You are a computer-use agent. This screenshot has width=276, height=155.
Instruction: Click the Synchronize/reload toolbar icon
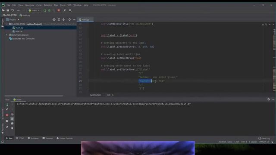coord(13,10)
